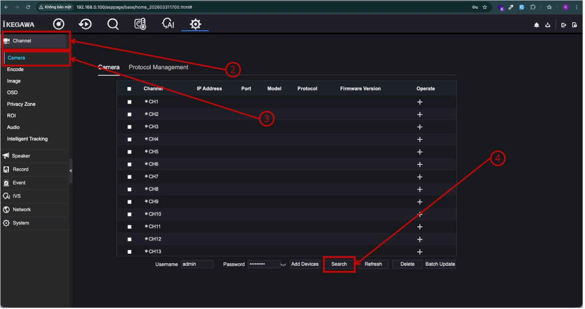Tick the CH8 checkbox

tap(129, 189)
